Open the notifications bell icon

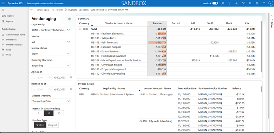[250, 3]
